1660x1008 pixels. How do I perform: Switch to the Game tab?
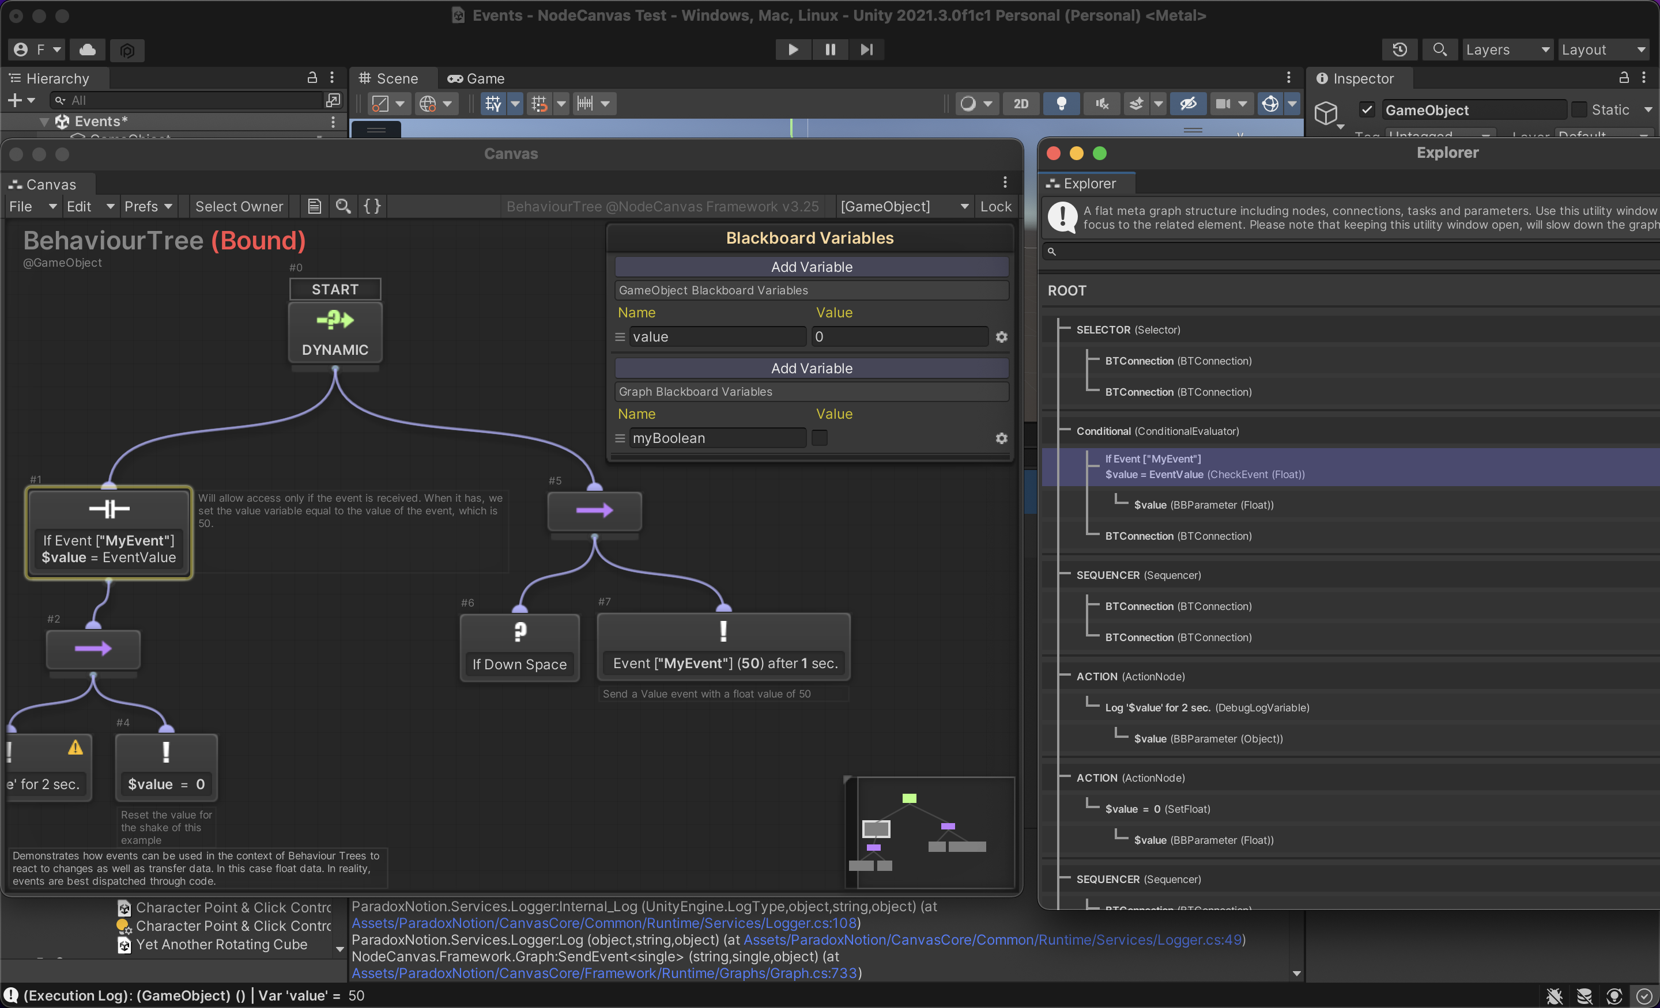click(x=476, y=78)
